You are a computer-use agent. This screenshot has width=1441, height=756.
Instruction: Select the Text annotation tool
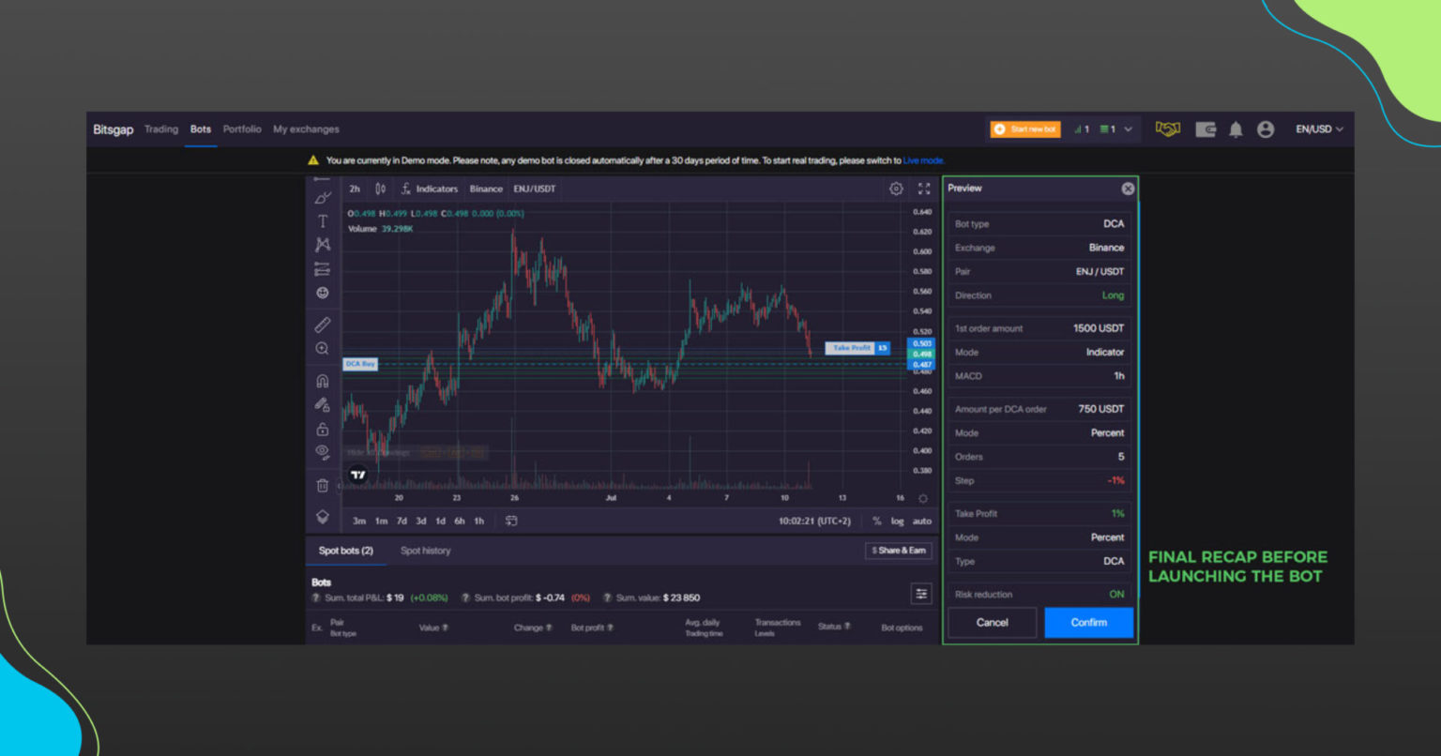[322, 221]
